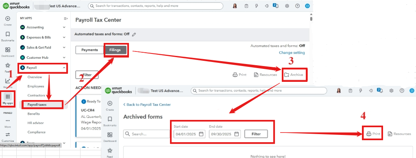416x158 pixels.
Task: Click the End date 09/30/2025 field
Action: coord(225,134)
